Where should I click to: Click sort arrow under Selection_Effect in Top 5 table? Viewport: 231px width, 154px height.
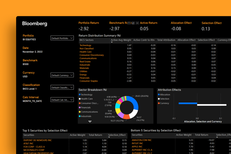tap(109, 137)
